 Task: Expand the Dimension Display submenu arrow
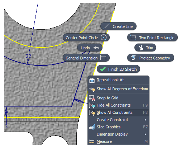[146, 134]
